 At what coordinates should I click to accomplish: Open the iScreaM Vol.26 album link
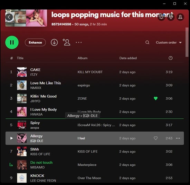pos(96,125)
